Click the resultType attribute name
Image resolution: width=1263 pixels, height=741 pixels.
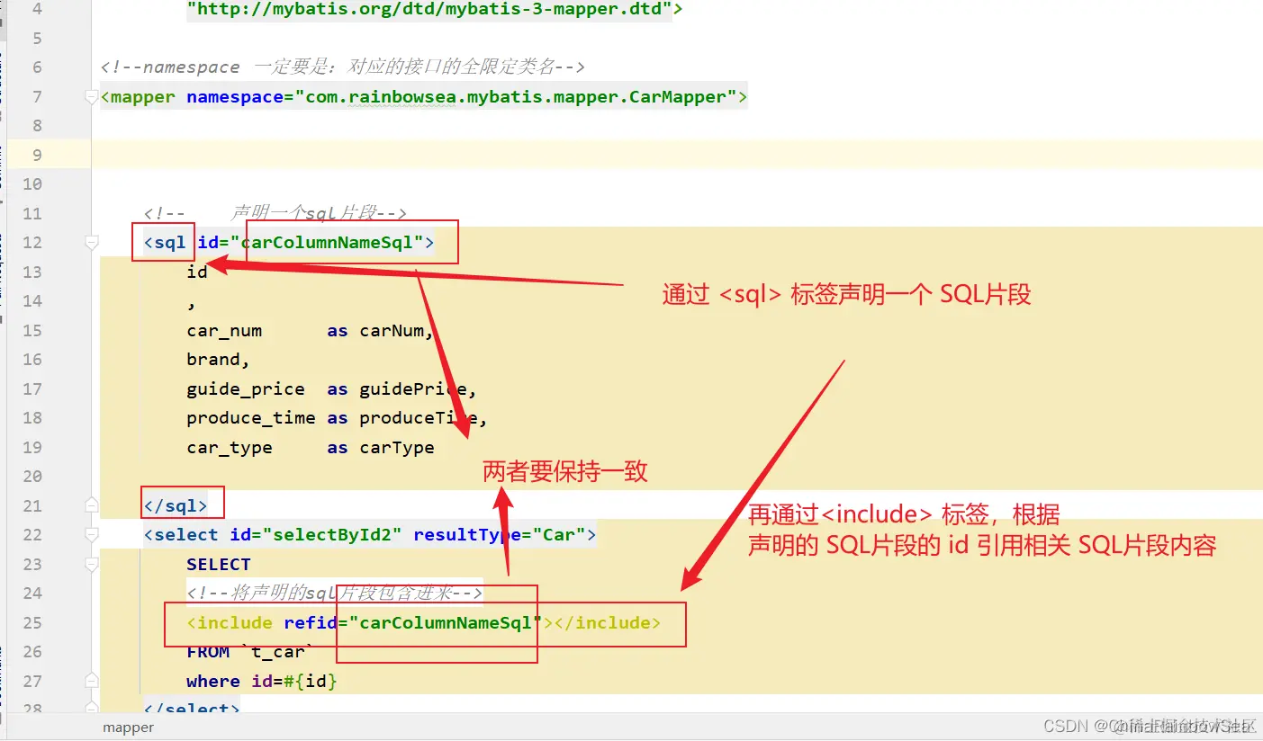467,535
